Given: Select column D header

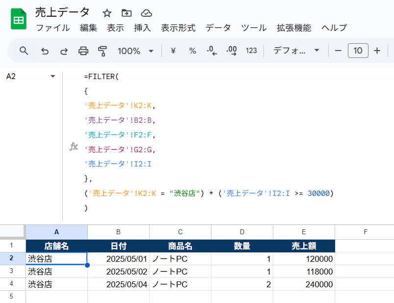Looking at the screenshot, I should coord(242,232).
